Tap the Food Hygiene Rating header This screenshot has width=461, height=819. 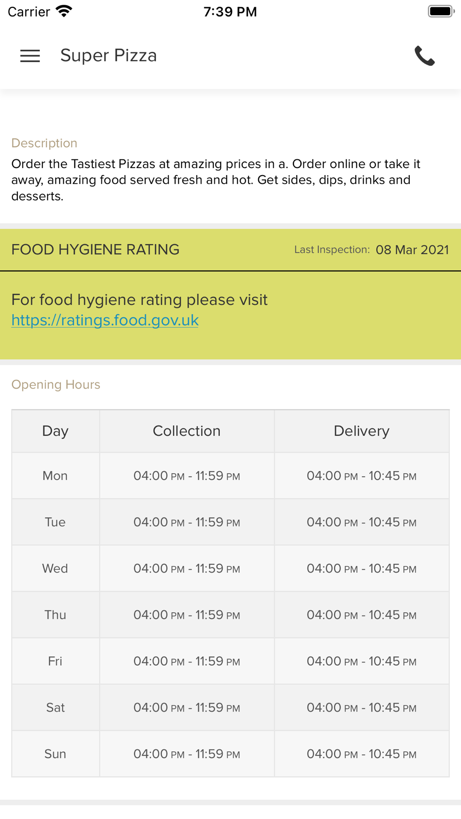pyautogui.click(x=95, y=250)
